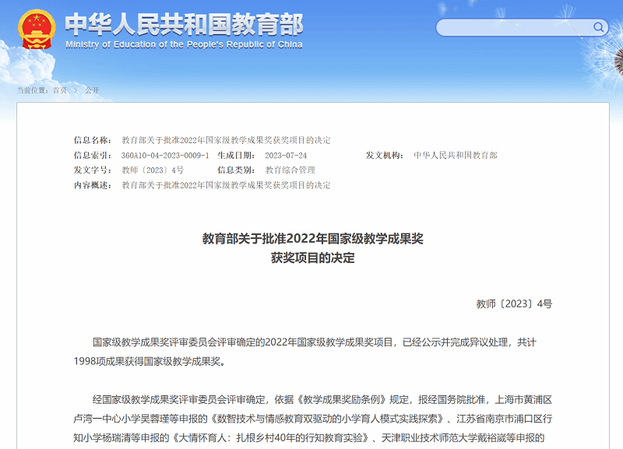Click the 发文机构 field label
The height and width of the screenshot is (449, 623).
385,155
